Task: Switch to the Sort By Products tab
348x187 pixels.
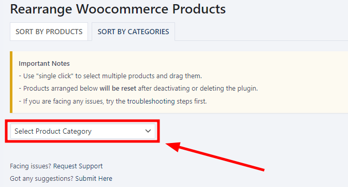Action: click(49, 32)
